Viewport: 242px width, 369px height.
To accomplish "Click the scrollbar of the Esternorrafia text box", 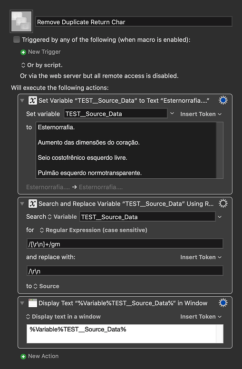I will (x=220, y=150).
